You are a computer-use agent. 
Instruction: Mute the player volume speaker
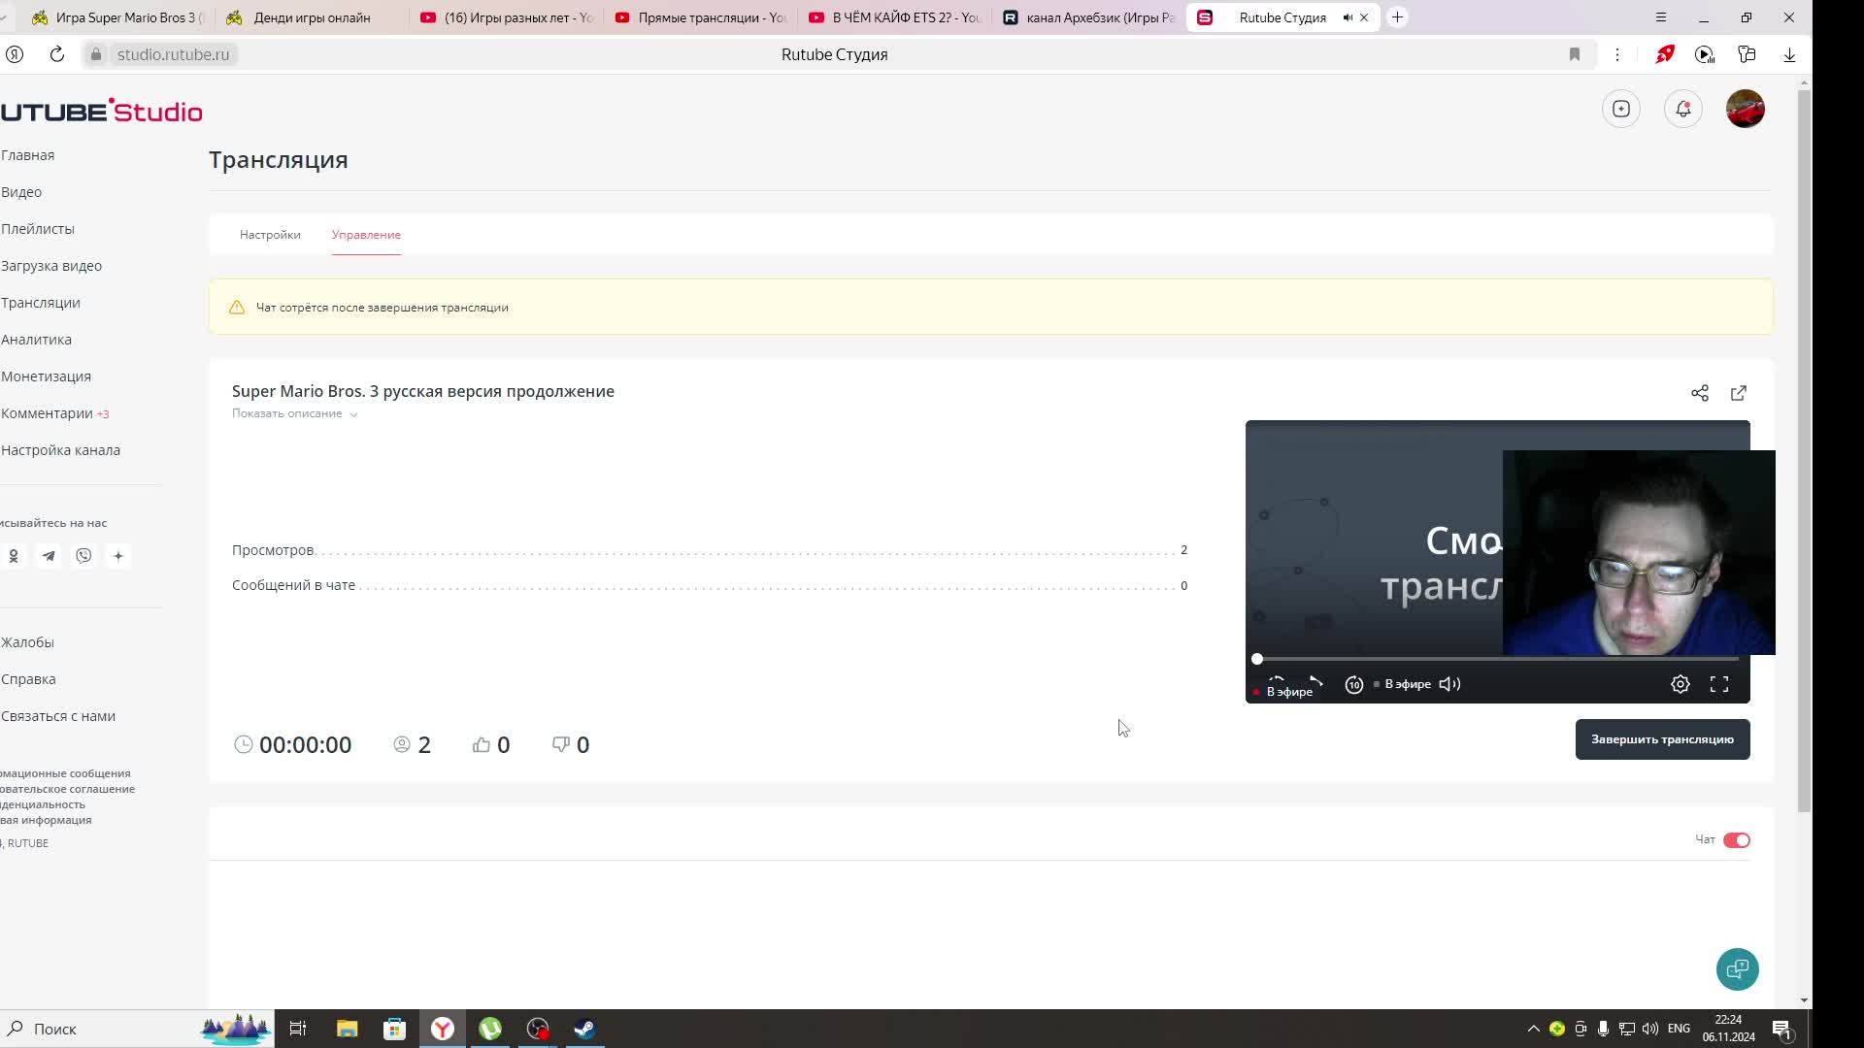click(x=1450, y=684)
